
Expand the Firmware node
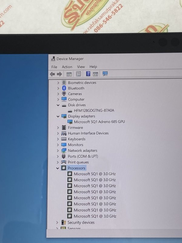(58, 128)
